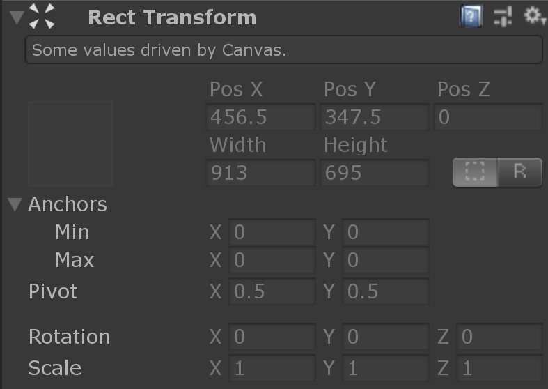The image size is (548, 389).
Task: Open the component preset selector icon
Action: click(x=503, y=16)
